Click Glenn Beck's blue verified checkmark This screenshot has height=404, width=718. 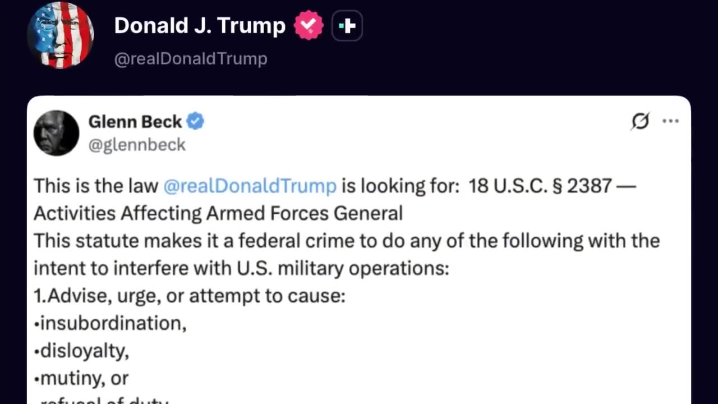(x=195, y=121)
